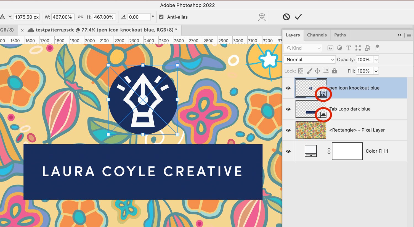Click the Lock image pixels brush icon
The image size is (414, 227).
coord(309,71)
